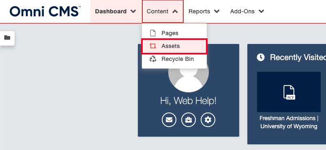The image size is (326, 150).
Task: Click the Recently Visited heading
Action: click(298, 57)
